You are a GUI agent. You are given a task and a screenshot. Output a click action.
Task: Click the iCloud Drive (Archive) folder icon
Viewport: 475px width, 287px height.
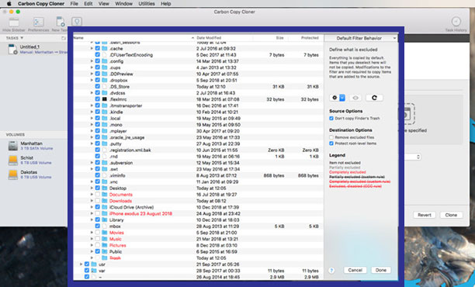105,207
